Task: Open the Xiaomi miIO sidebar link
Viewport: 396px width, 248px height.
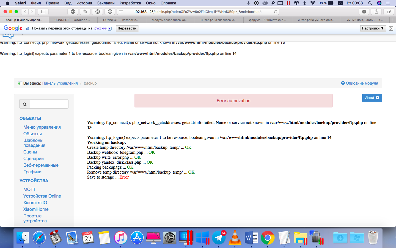Action: point(35,203)
